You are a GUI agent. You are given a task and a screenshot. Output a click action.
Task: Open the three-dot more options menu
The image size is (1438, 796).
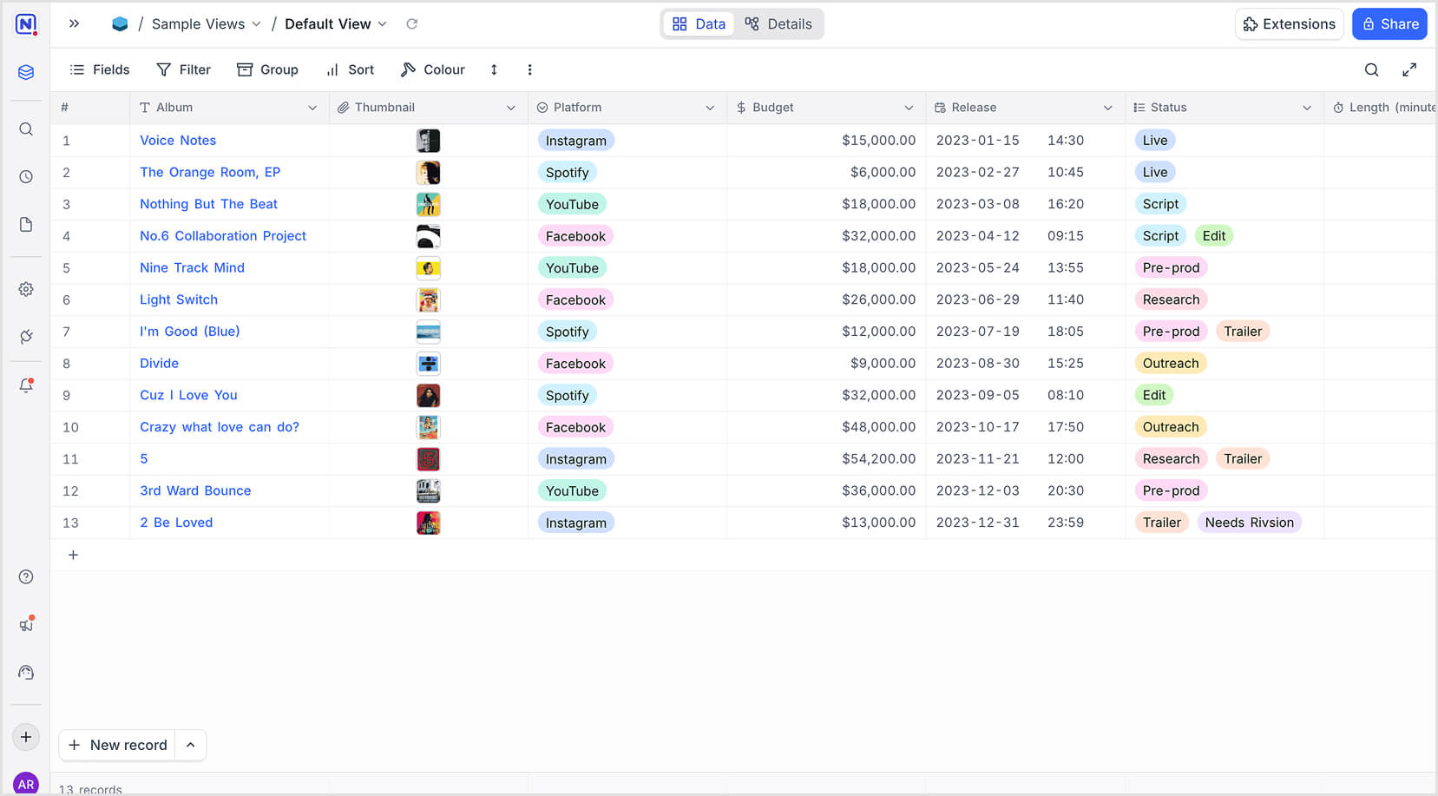(529, 70)
